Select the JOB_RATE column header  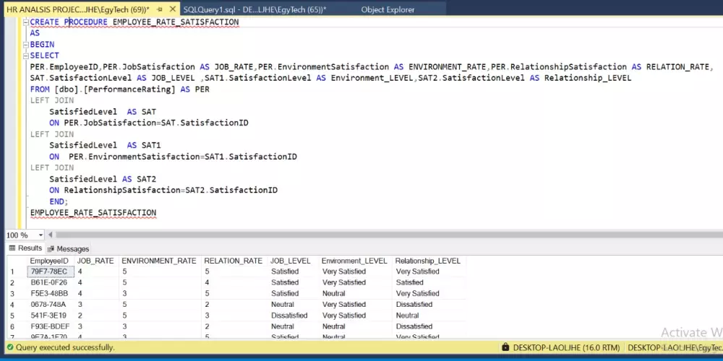click(95, 261)
